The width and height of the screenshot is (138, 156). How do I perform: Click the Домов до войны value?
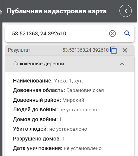coord(60,119)
